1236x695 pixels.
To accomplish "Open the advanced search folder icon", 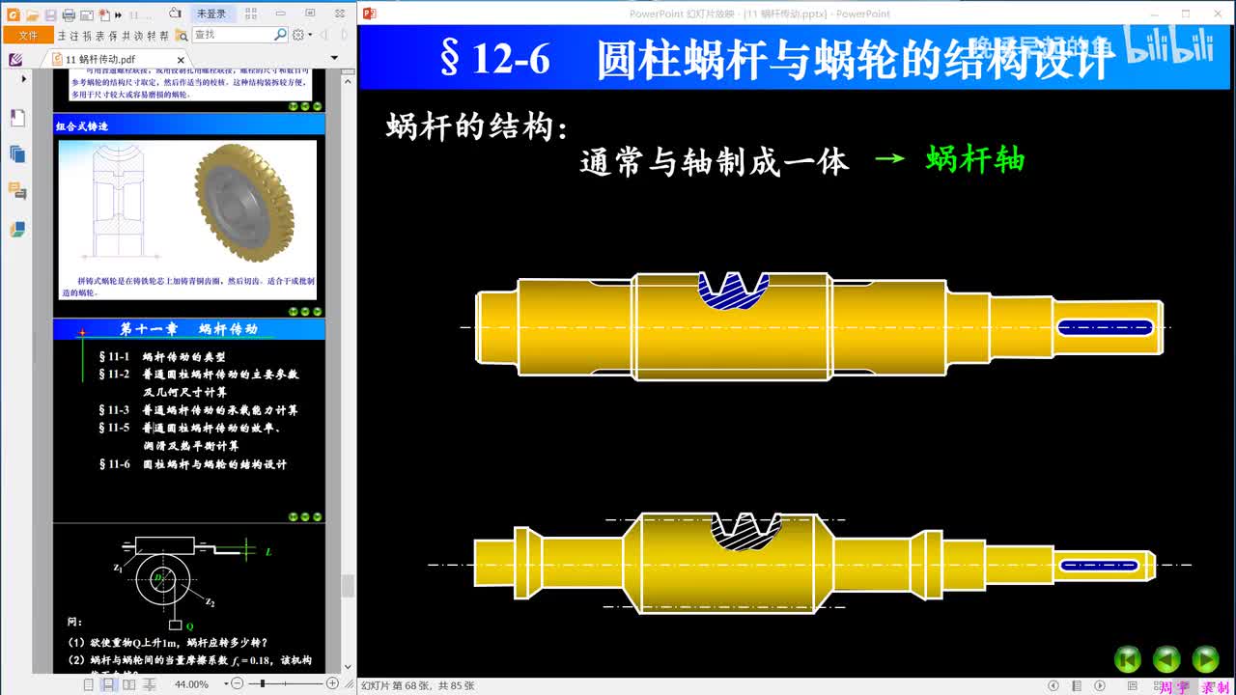I will [182, 35].
